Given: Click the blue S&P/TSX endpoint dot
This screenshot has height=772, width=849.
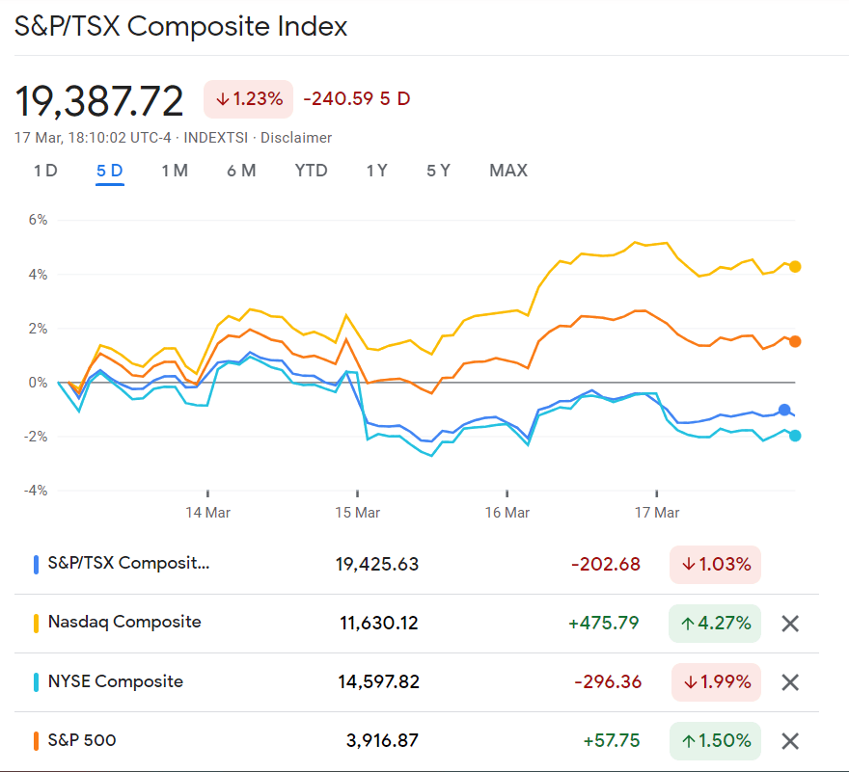Looking at the screenshot, I should coord(784,410).
